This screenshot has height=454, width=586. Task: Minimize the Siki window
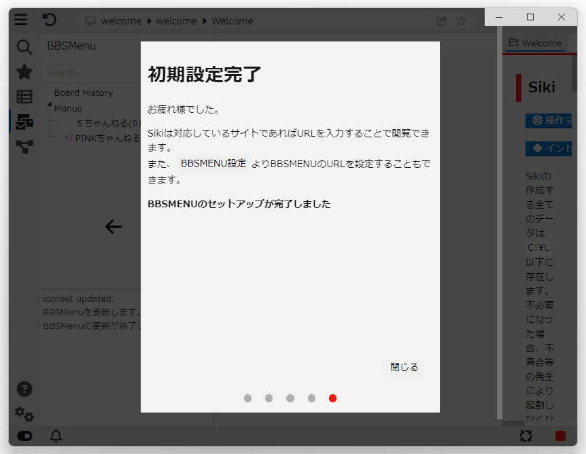point(499,17)
